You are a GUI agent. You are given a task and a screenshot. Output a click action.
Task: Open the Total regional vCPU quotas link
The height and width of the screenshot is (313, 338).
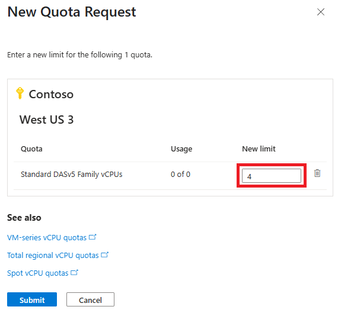click(53, 256)
